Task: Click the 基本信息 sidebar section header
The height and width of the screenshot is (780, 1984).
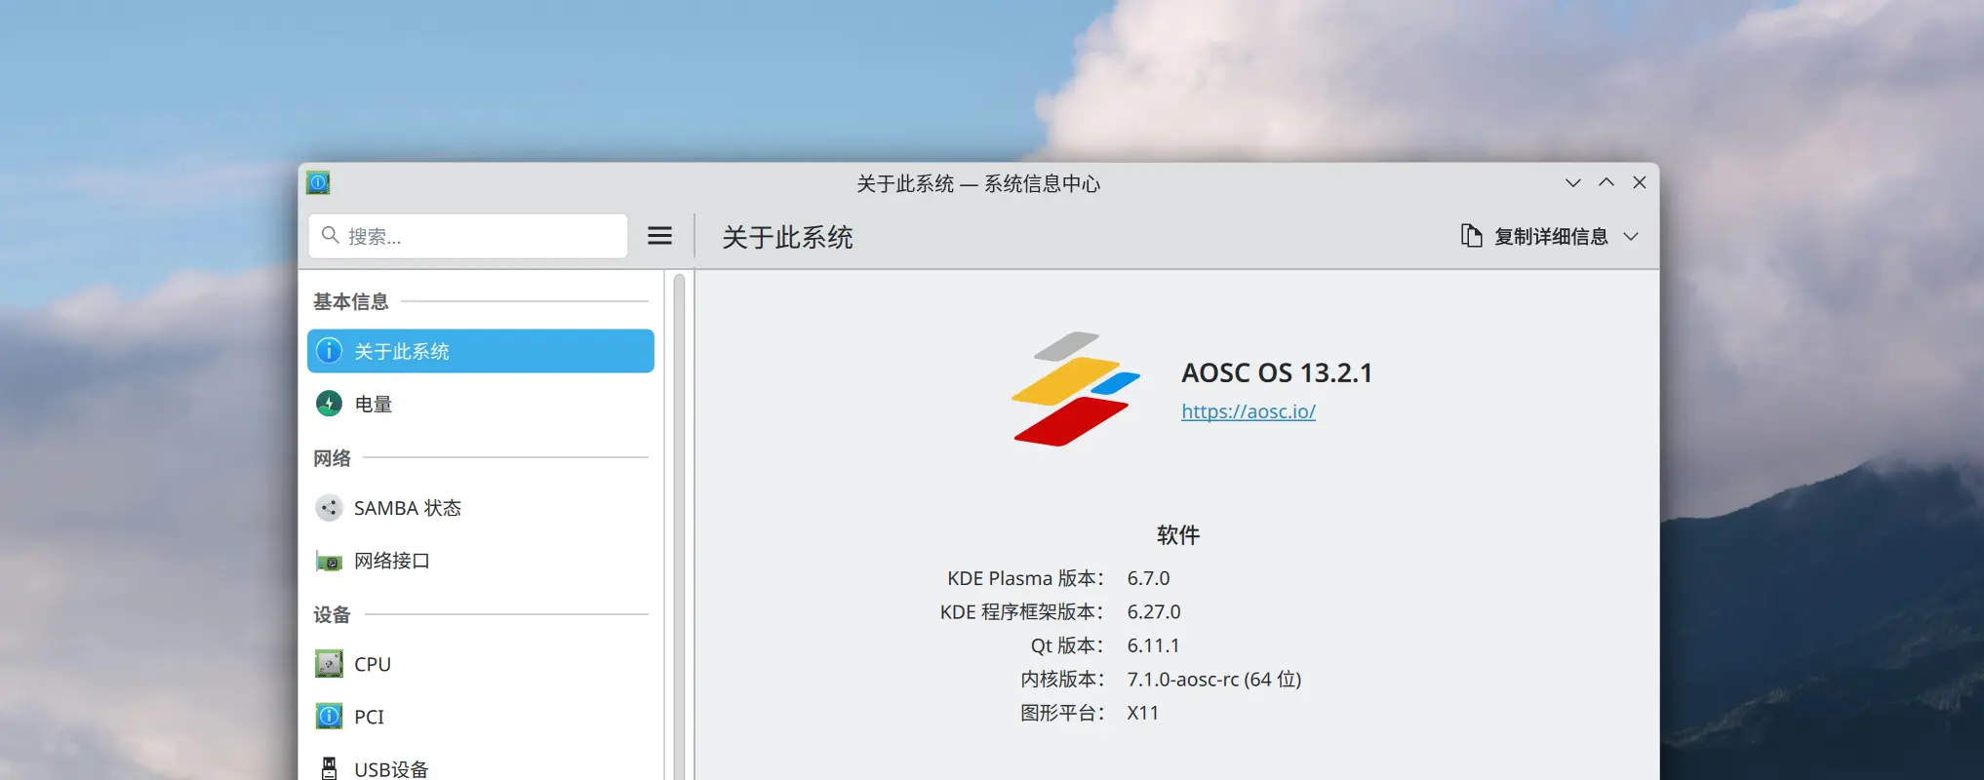Action: tap(350, 301)
